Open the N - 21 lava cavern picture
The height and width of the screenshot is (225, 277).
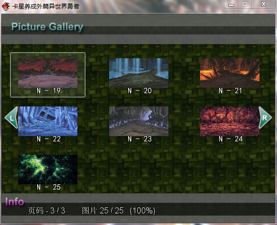click(230, 73)
